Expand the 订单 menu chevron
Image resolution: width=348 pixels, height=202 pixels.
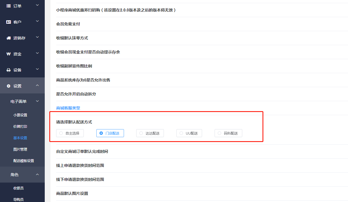click(x=37, y=5)
